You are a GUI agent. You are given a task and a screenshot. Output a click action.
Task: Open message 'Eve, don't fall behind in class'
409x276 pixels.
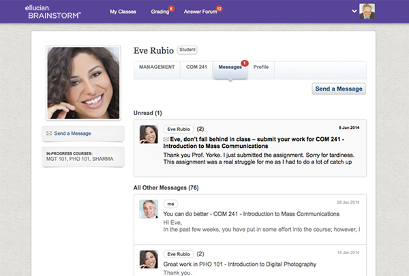pos(254,142)
